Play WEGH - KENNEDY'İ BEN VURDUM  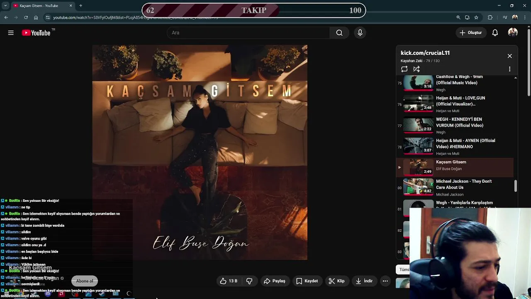(x=455, y=125)
